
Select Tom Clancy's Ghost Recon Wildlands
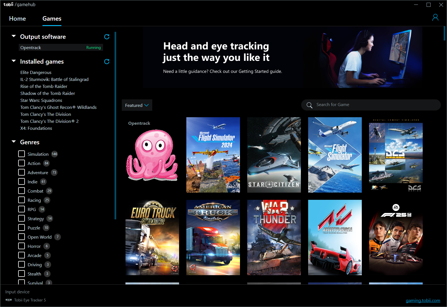point(58,107)
